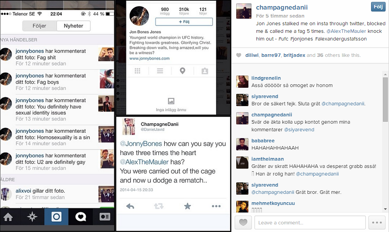This screenshot has width=389, height=232.
Task: Open the activity heart speech bubble icon
Action: pyautogui.click(x=81, y=217)
